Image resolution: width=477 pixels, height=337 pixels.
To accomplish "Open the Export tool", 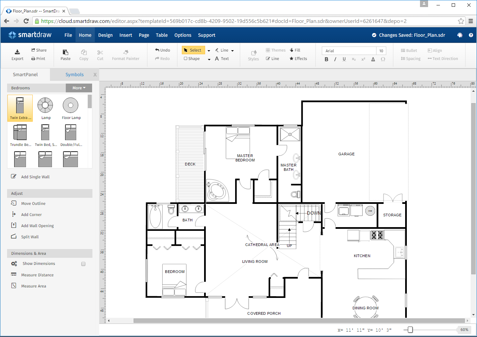I will (x=17, y=54).
